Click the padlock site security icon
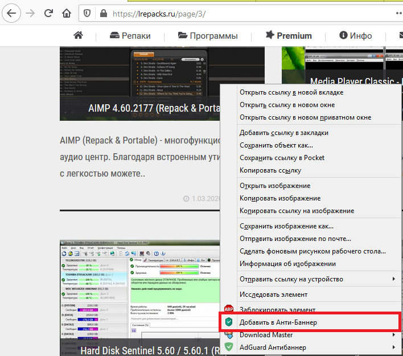Image resolution: width=403 pixels, height=356 pixels. (x=104, y=13)
